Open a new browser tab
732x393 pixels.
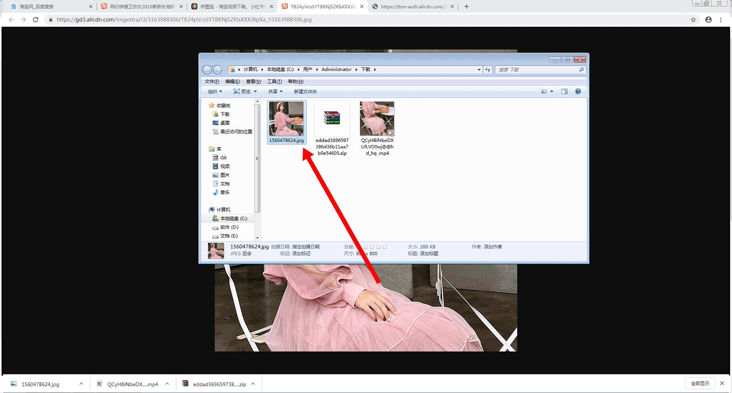[467, 7]
